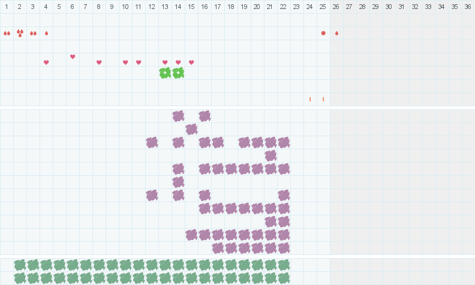Image resolution: width=475 pixels, height=285 pixels.
Task: Click the heart icon on day 4
Action: [46, 62]
